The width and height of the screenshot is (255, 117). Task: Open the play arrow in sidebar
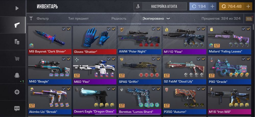click(17, 8)
